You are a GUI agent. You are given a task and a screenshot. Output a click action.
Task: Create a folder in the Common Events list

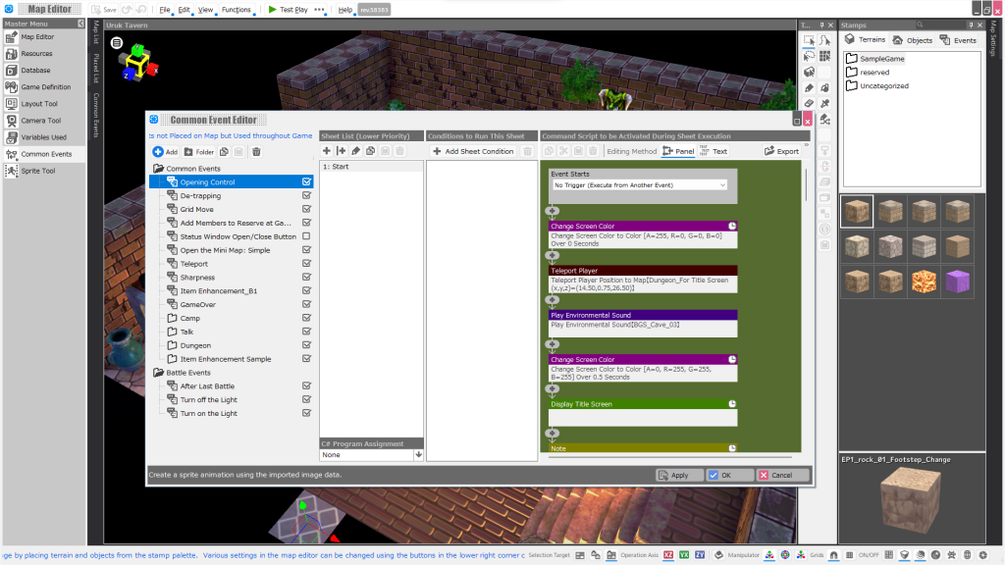point(198,150)
